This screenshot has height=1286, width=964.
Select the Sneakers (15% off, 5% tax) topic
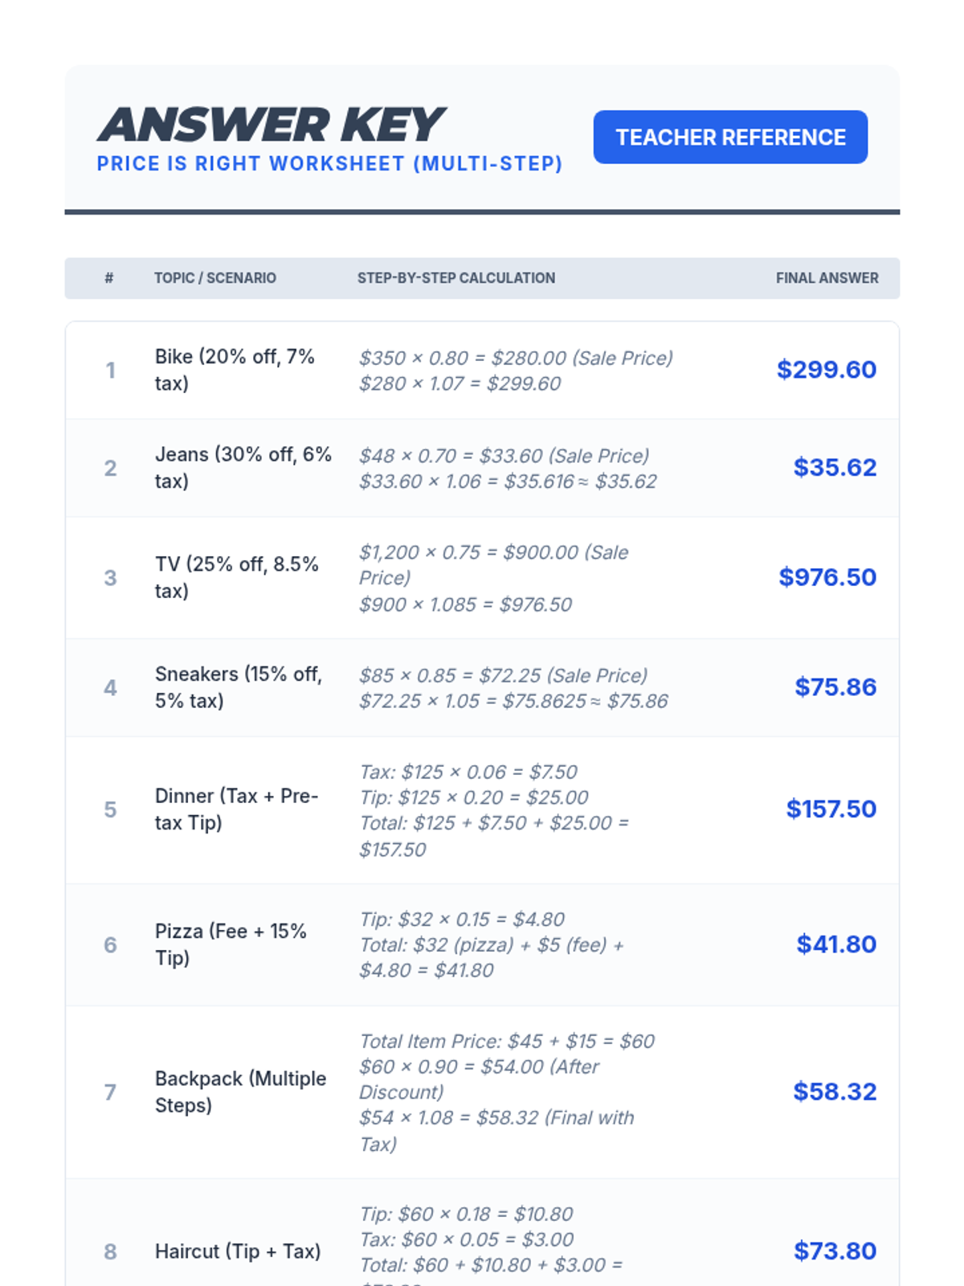point(238,687)
